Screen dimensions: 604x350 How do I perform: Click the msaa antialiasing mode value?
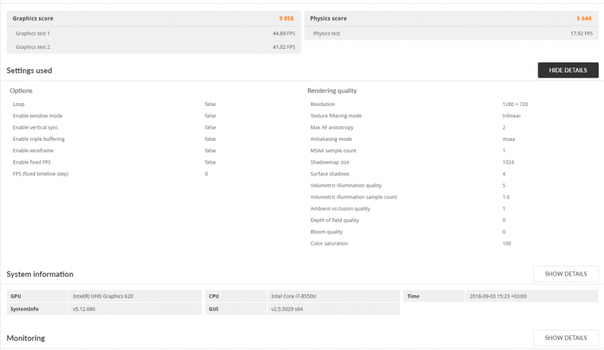click(x=509, y=139)
